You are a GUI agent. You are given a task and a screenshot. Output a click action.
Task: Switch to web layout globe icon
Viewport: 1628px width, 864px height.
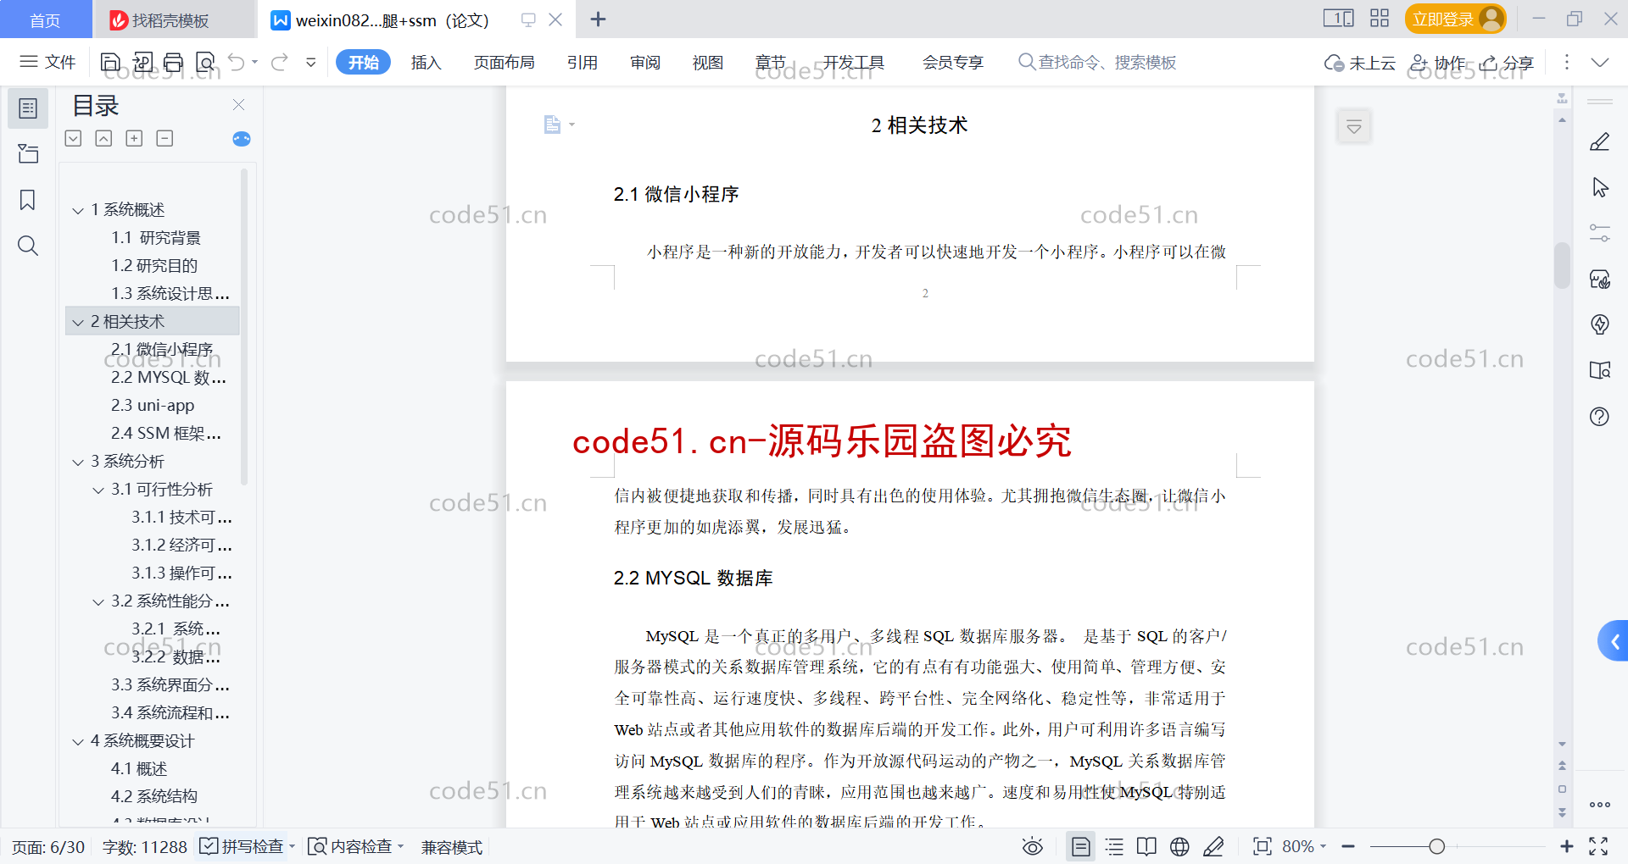click(x=1179, y=846)
